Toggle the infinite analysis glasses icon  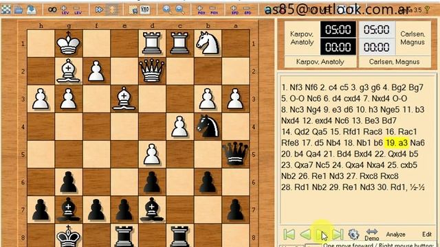click(x=52, y=10)
